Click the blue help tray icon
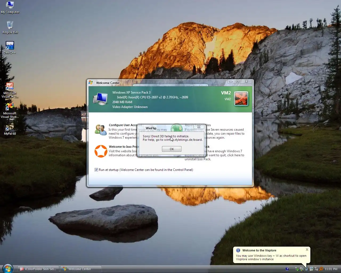 (287, 269)
